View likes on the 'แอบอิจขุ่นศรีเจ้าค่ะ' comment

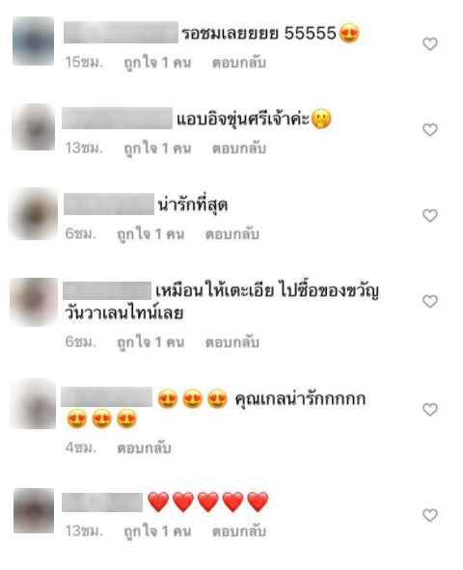157,149
